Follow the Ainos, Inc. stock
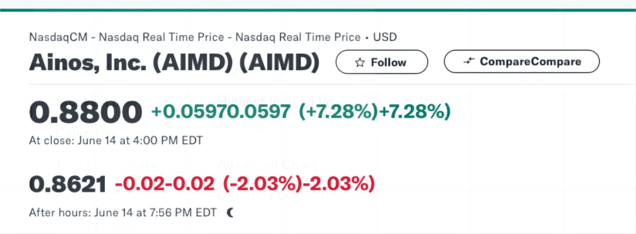 pyautogui.click(x=382, y=62)
